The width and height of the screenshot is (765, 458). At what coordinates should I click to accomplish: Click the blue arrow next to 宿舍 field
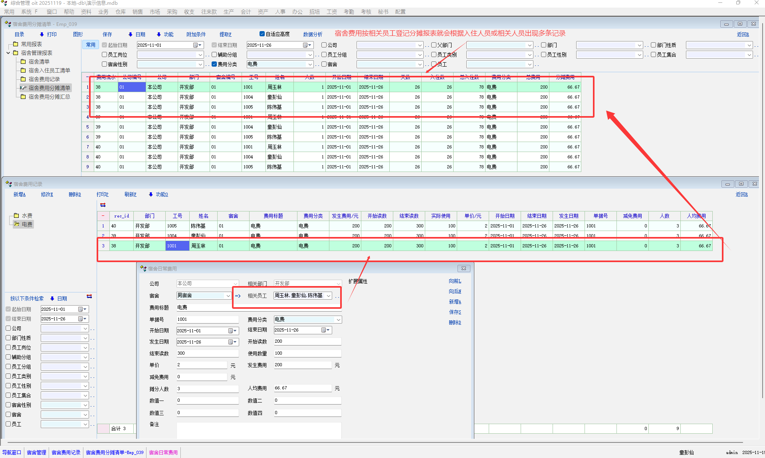tap(238, 296)
